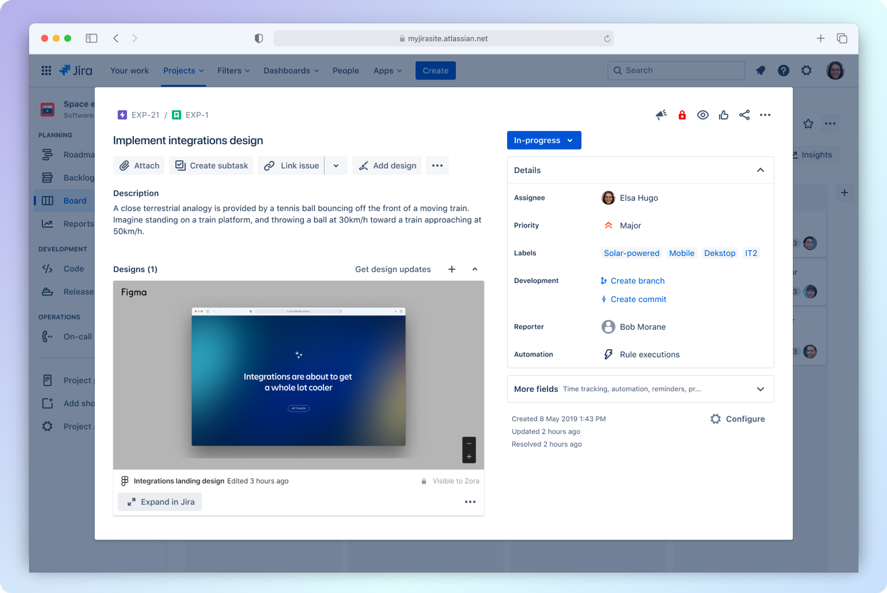887x593 pixels.
Task: Open Link issue dropdown arrow
Action: pos(336,166)
